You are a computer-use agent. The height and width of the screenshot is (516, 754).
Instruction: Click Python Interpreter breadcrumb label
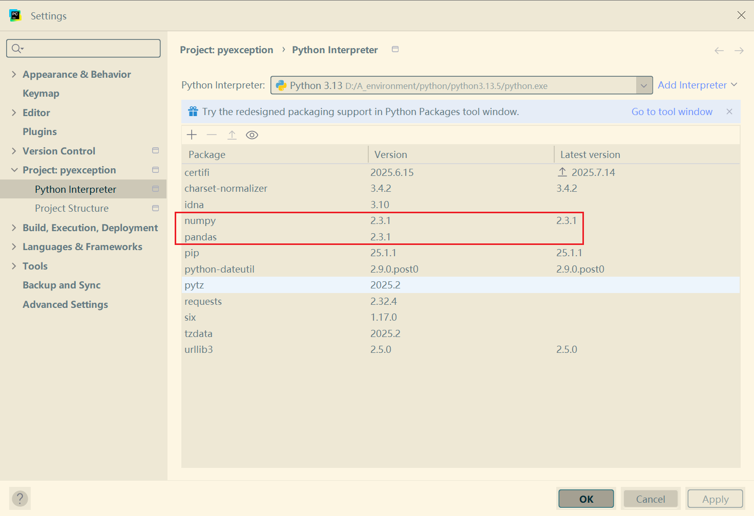point(335,50)
